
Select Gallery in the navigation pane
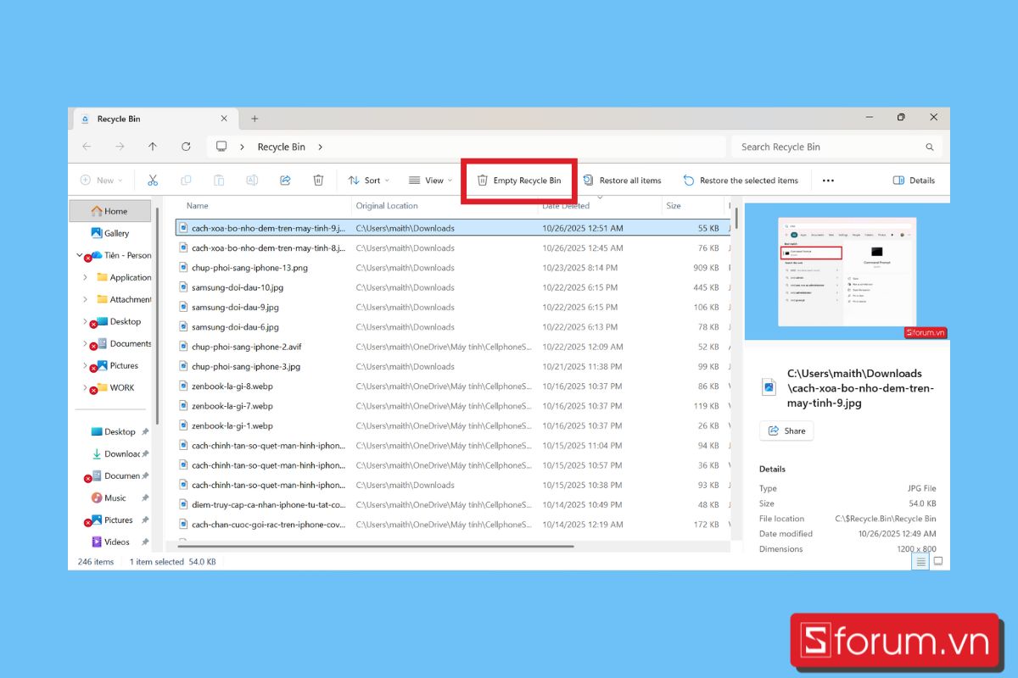[x=116, y=233]
